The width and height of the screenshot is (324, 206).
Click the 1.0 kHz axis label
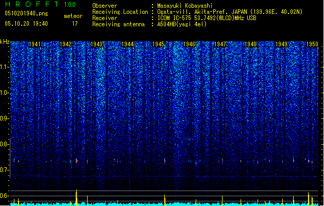pos(4,93)
